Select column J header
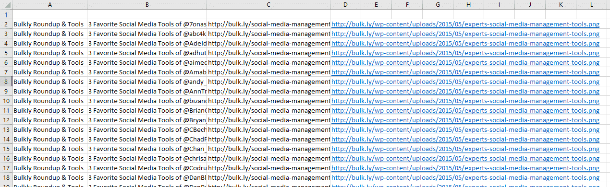 (x=530, y=4)
